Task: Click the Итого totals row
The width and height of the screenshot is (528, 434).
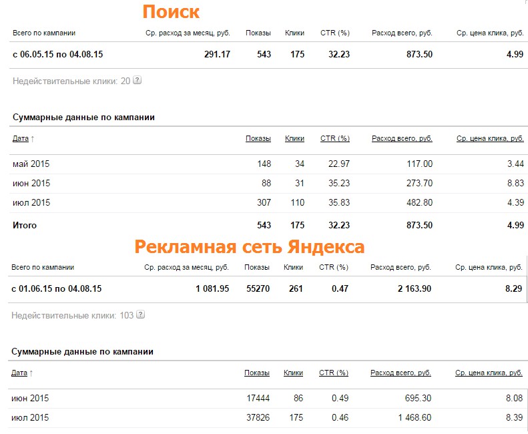Action: [268, 225]
